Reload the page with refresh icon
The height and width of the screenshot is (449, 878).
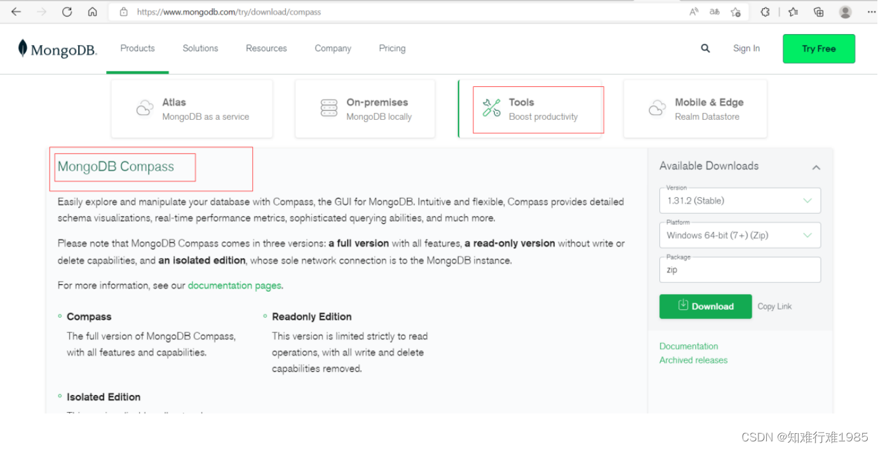(x=67, y=12)
